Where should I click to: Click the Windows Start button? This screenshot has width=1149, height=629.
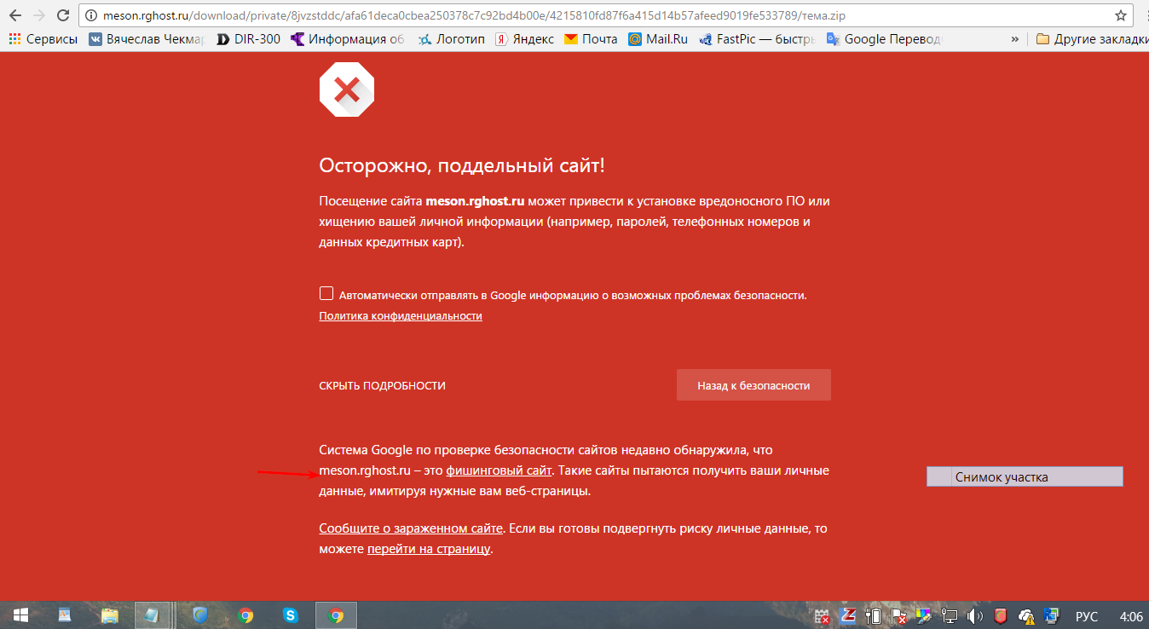point(20,615)
